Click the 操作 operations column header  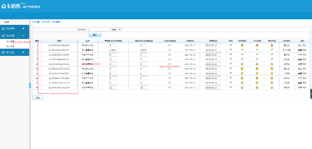pos(302,41)
